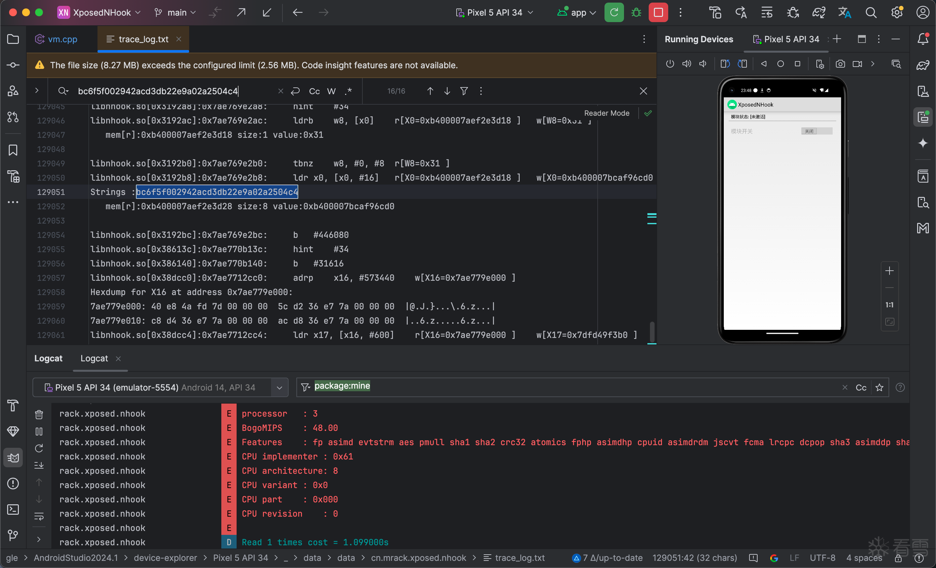The image size is (936, 568).
Task: Click the Stop app button
Action: pyautogui.click(x=658, y=13)
